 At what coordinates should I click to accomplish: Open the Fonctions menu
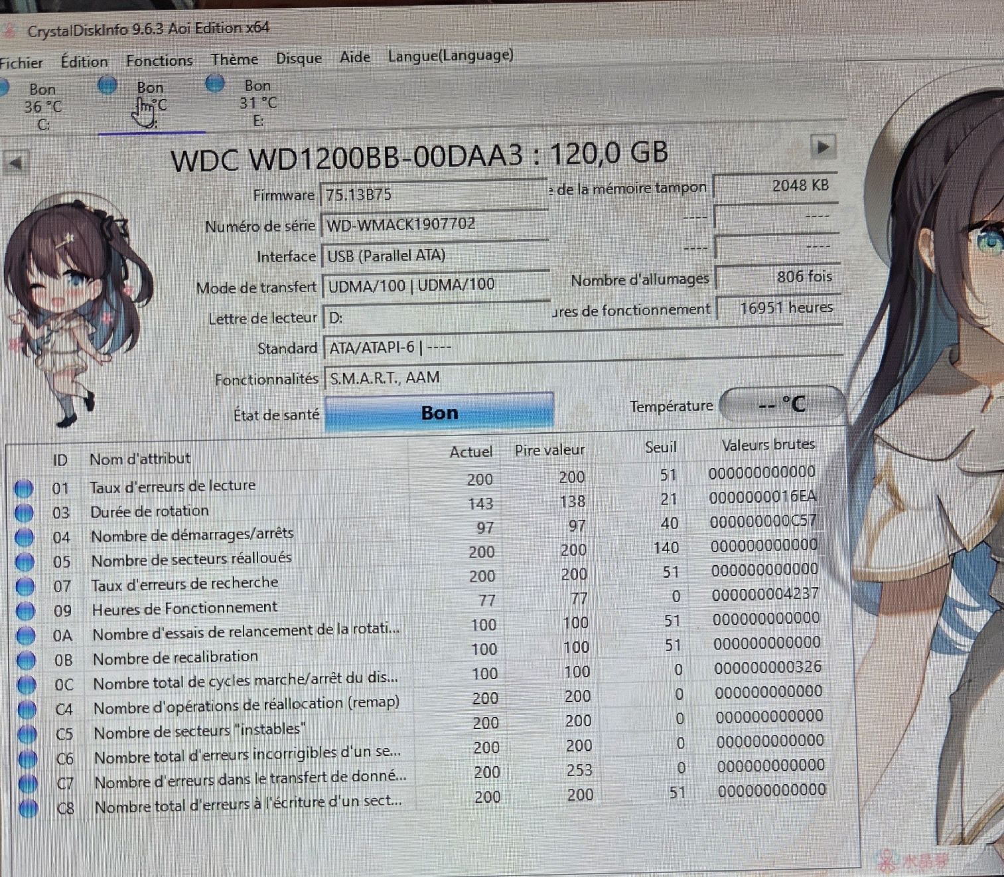159,61
